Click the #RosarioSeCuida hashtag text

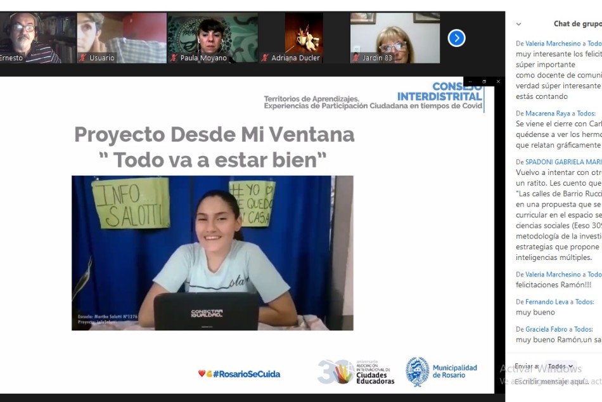(247, 375)
